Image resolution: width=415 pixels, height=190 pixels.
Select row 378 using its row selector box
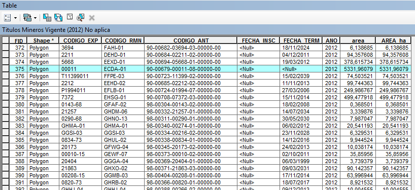point(6,90)
